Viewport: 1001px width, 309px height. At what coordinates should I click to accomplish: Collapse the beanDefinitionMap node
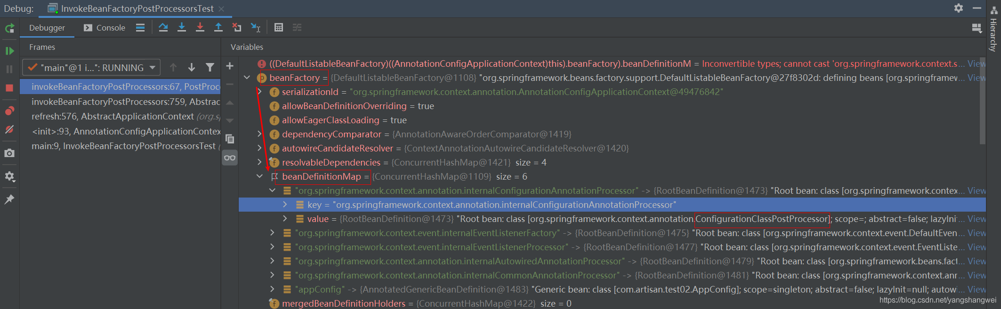[259, 176]
